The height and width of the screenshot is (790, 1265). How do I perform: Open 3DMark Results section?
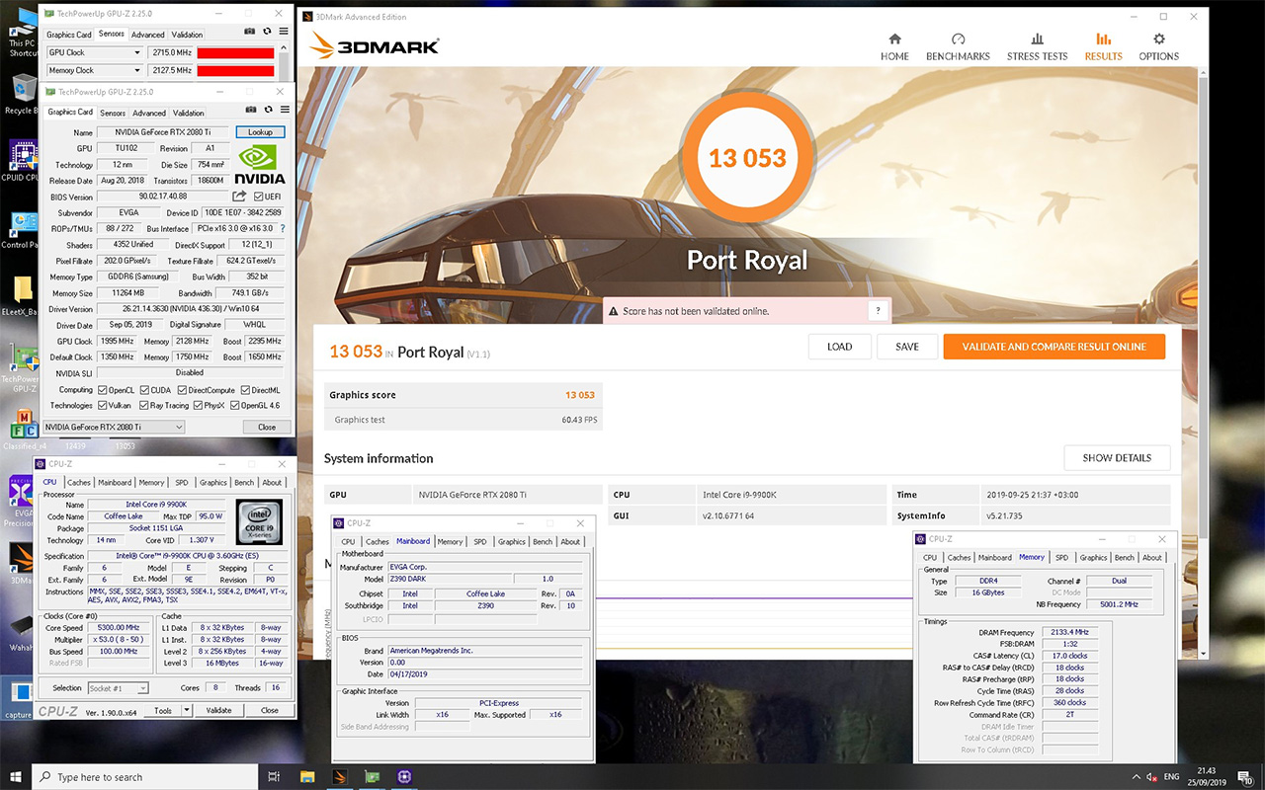1103,46
